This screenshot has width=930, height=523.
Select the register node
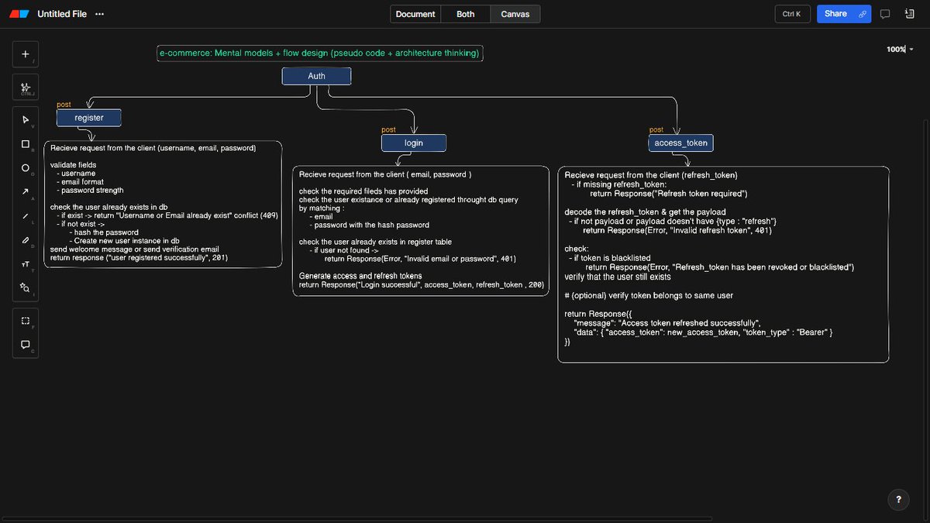[89, 118]
